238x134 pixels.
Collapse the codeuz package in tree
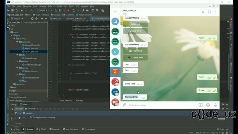(14, 39)
